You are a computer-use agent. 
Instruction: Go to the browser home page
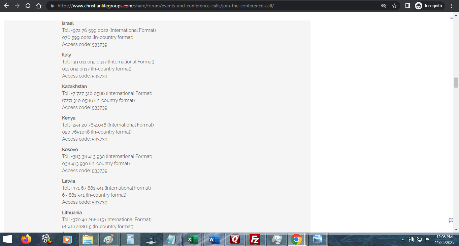tap(39, 6)
